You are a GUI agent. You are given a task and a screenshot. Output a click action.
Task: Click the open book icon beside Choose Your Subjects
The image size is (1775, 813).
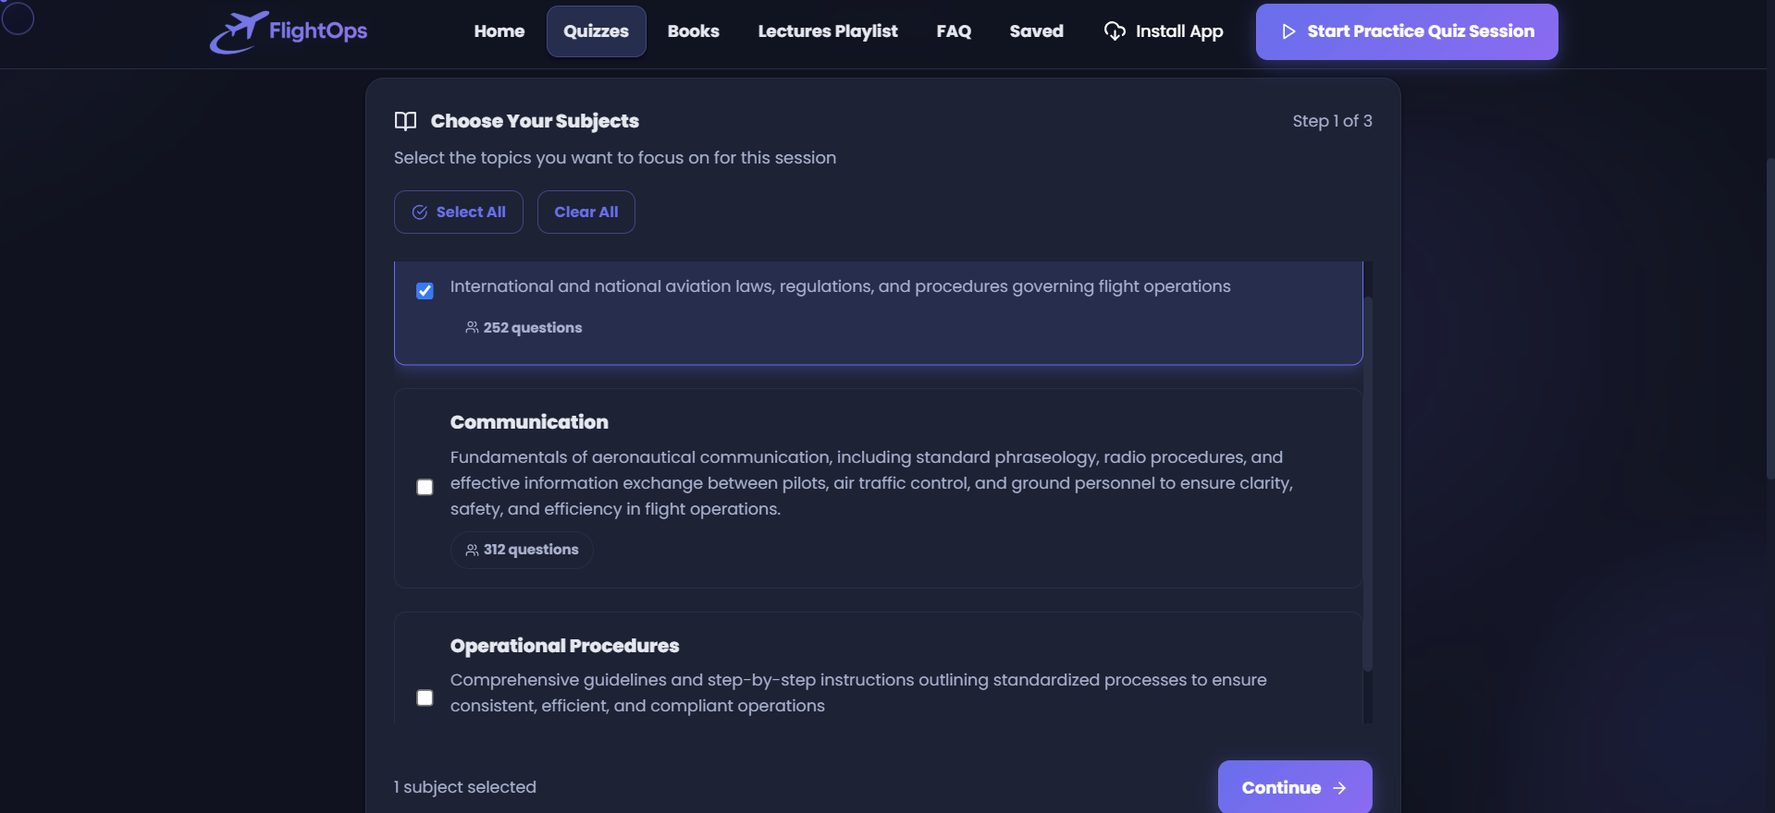pyautogui.click(x=405, y=121)
